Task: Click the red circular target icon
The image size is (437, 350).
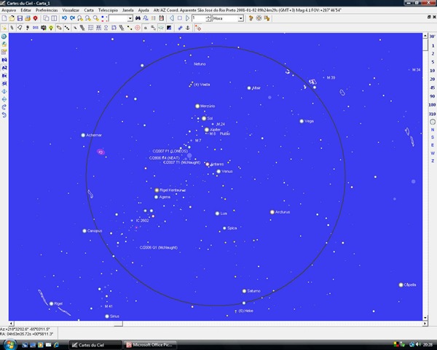Action: coord(138,28)
